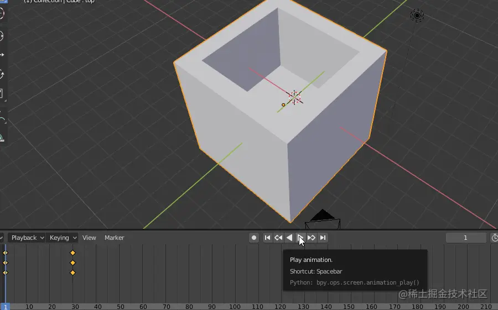Click frame 60 on the timeline ruler
Screen dimensions: 498x310
143,307
